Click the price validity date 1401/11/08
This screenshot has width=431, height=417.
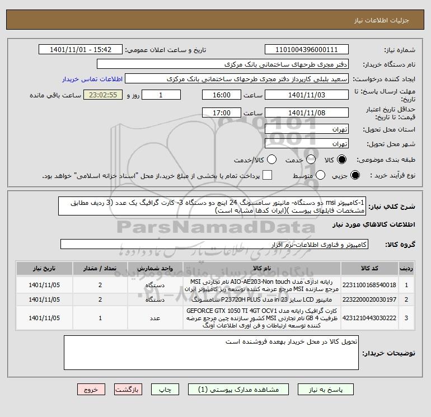pos(307,113)
